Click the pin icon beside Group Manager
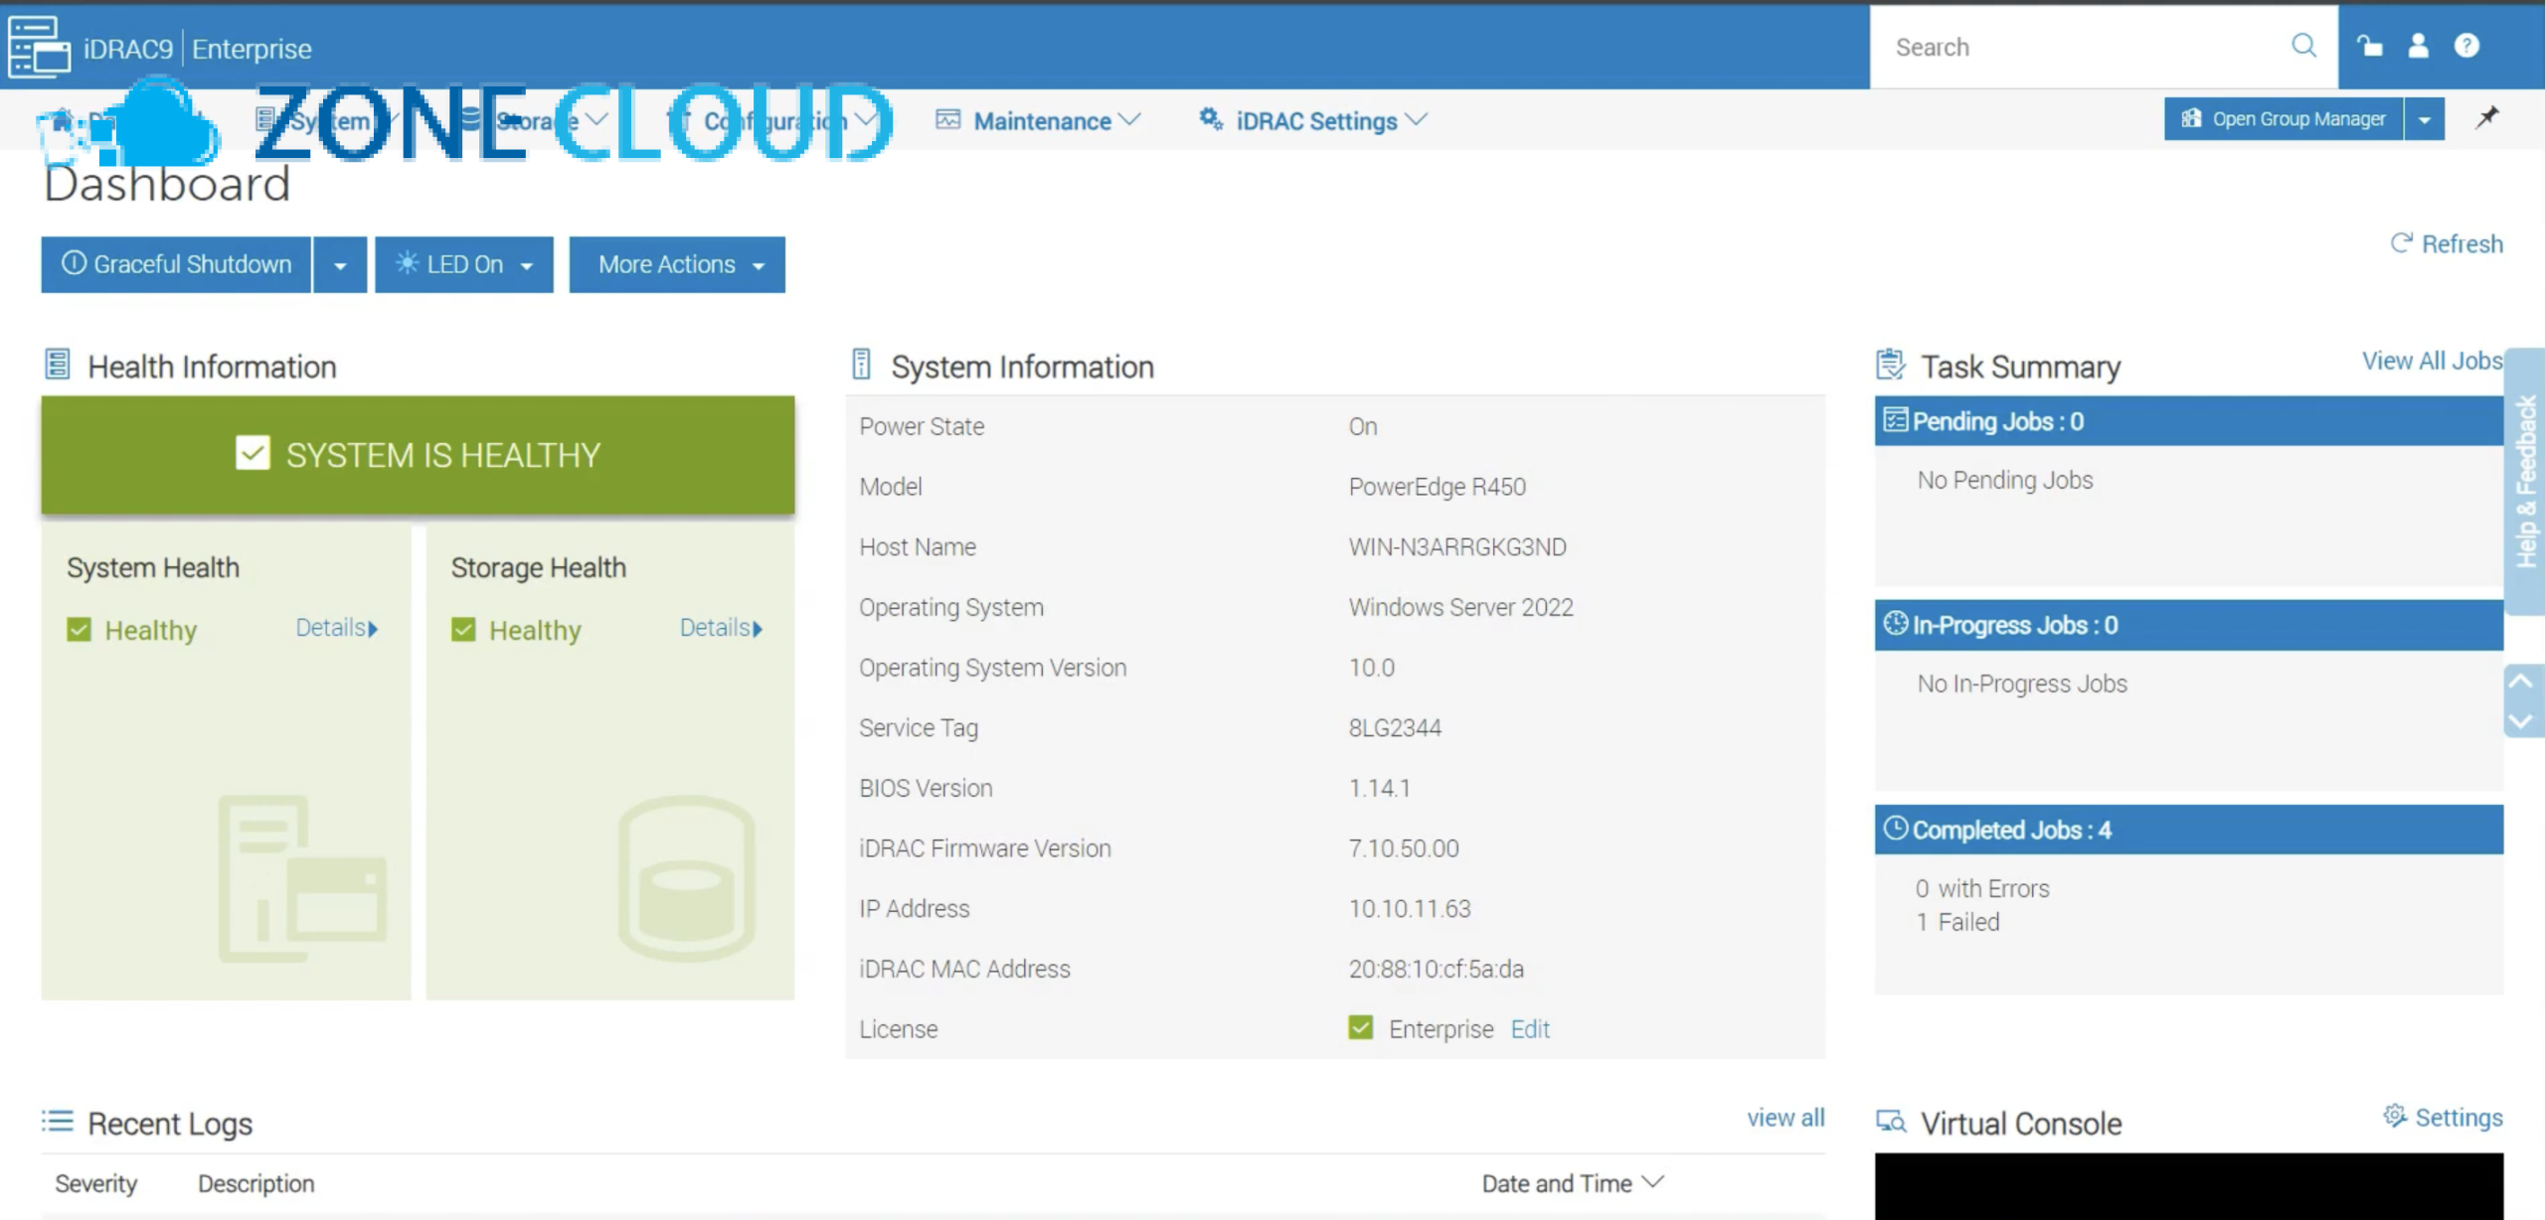The height and width of the screenshot is (1220, 2545). pos(2486,118)
